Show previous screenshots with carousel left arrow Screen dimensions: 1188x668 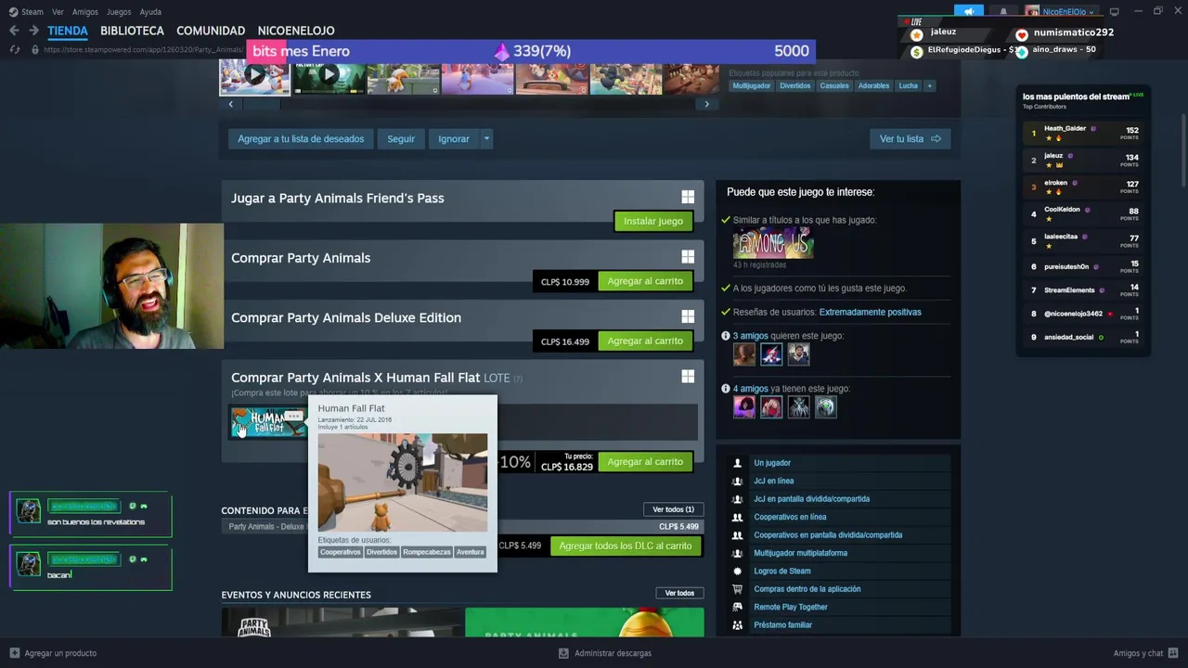231,104
